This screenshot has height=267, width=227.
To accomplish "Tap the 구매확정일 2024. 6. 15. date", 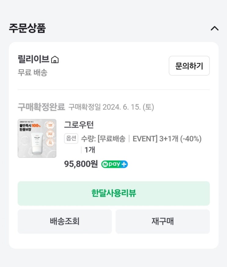I will [111, 107].
